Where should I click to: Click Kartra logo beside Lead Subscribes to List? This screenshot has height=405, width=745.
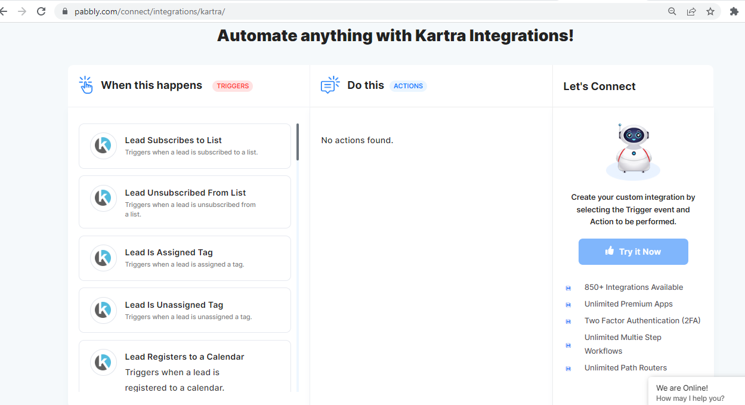click(103, 146)
